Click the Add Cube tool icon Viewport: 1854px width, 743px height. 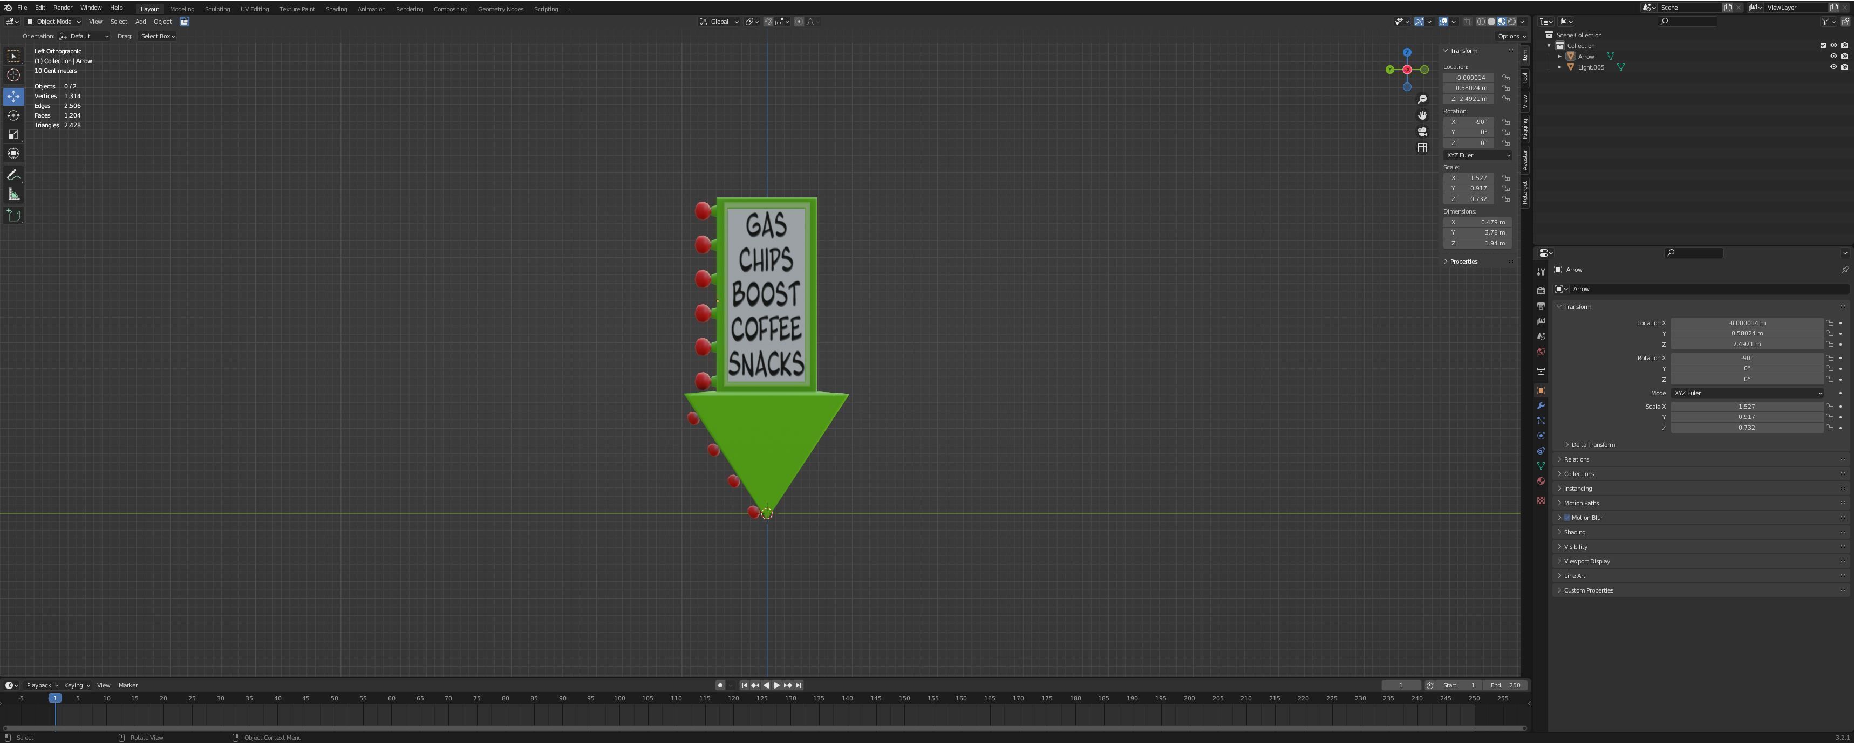[13, 216]
